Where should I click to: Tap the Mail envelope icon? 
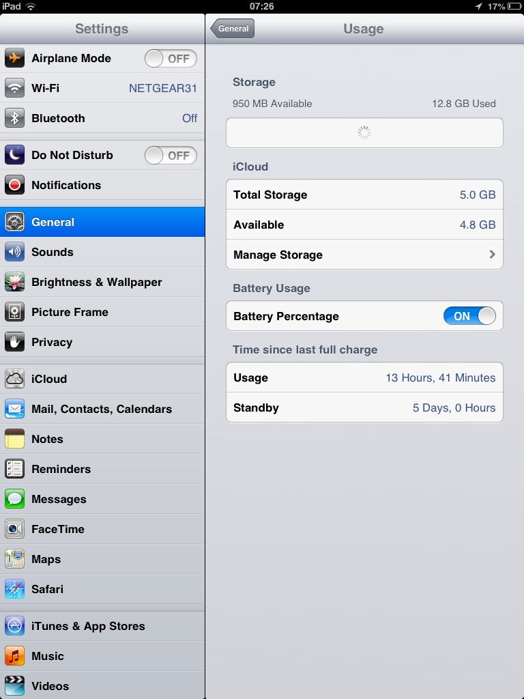click(x=14, y=409)
